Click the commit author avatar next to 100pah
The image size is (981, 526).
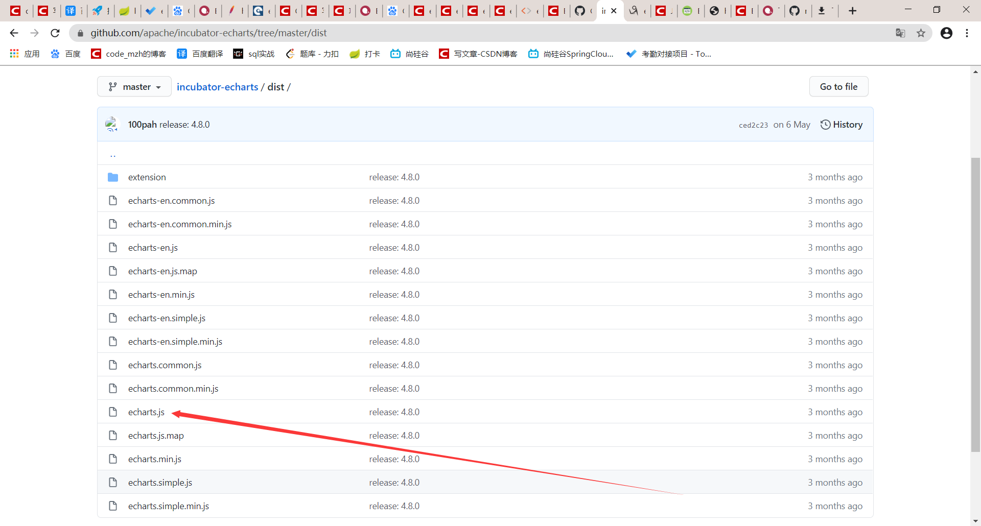click(112, 124)
